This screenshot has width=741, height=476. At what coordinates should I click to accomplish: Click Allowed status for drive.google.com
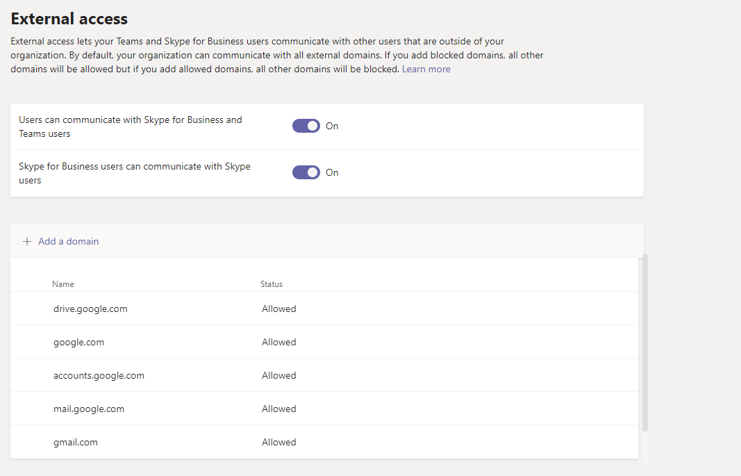(x=279, y=309)
